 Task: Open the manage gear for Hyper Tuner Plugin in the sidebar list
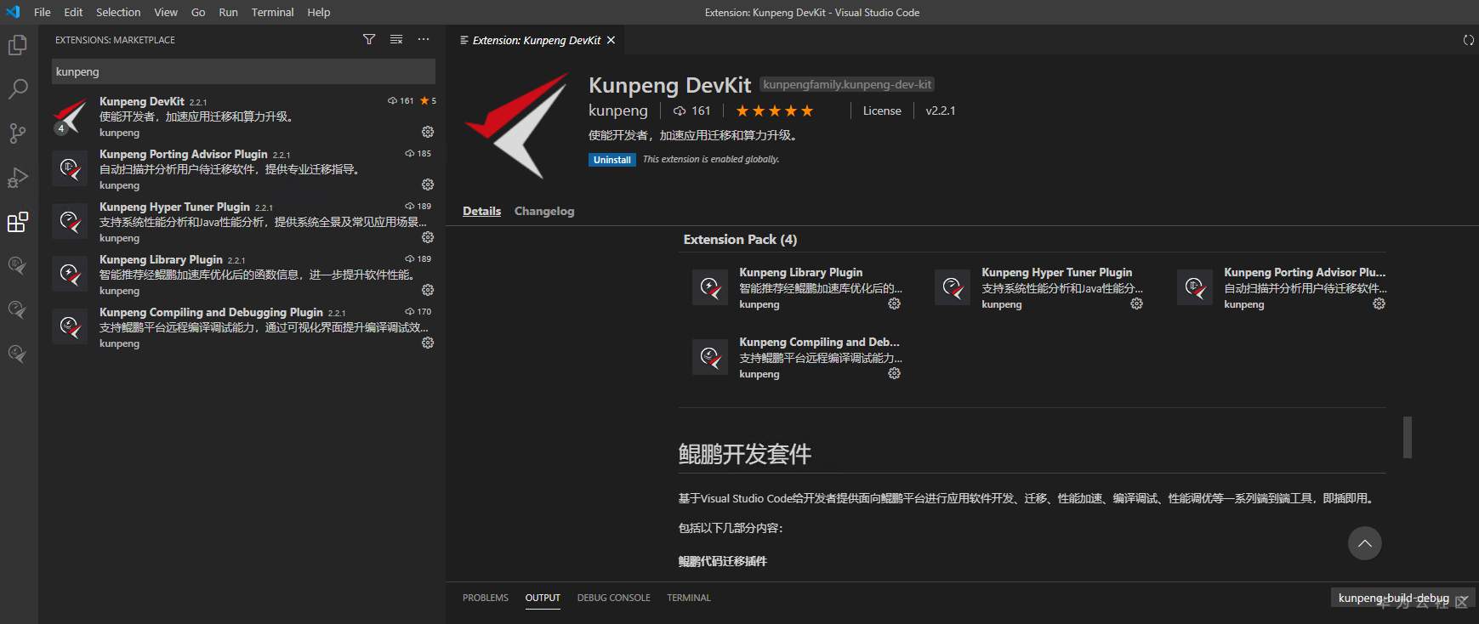click(x=428, y=237)
